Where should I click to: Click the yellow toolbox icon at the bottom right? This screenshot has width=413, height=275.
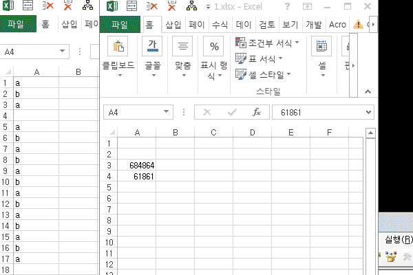(x=391, y=256)
